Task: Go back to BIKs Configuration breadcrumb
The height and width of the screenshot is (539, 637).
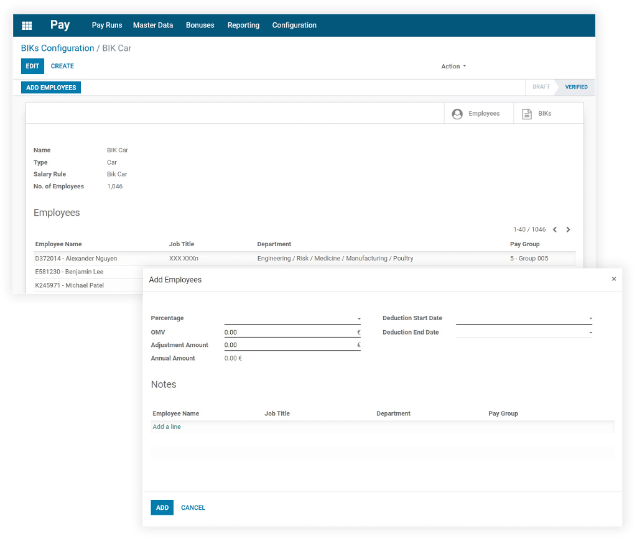Action: tap(57, 48)
